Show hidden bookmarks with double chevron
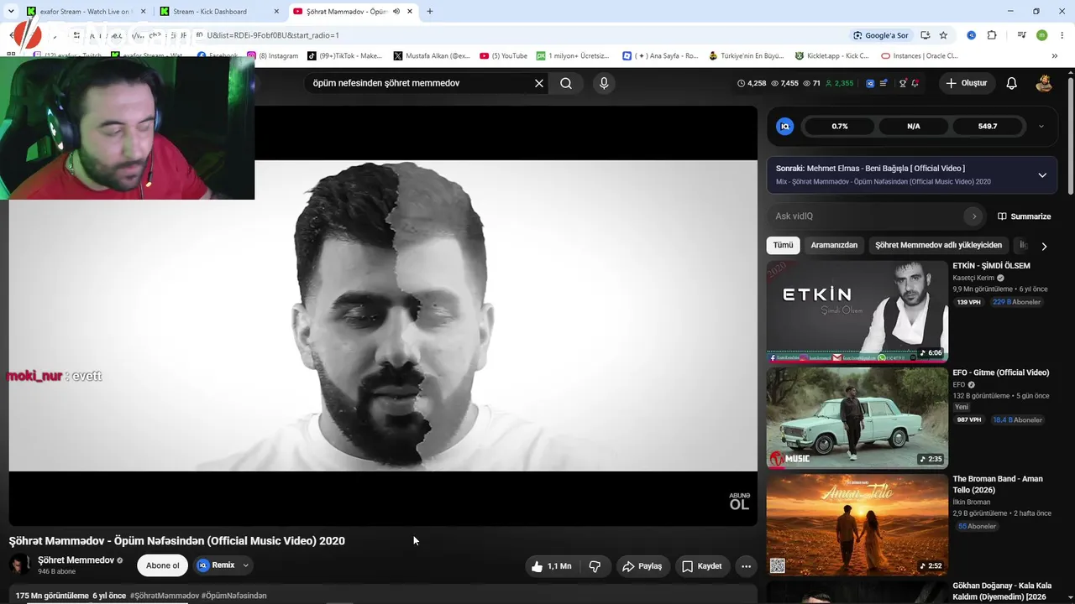The width and height of the screenshot is (1075, 604). (x=1055, y=56)
